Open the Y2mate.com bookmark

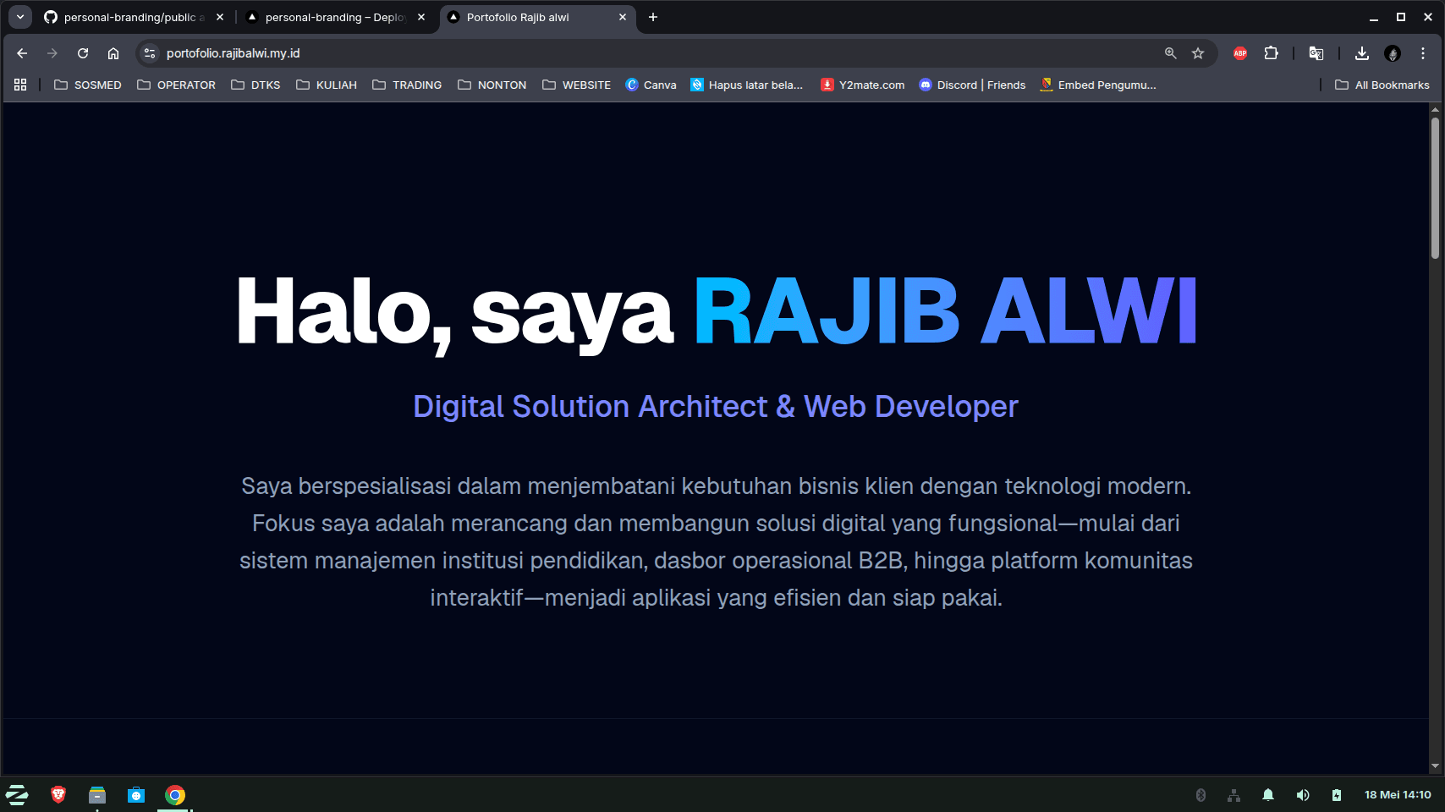863,85
